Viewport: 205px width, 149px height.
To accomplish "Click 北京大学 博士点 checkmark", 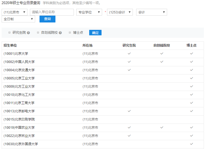I will pos(192,53).
